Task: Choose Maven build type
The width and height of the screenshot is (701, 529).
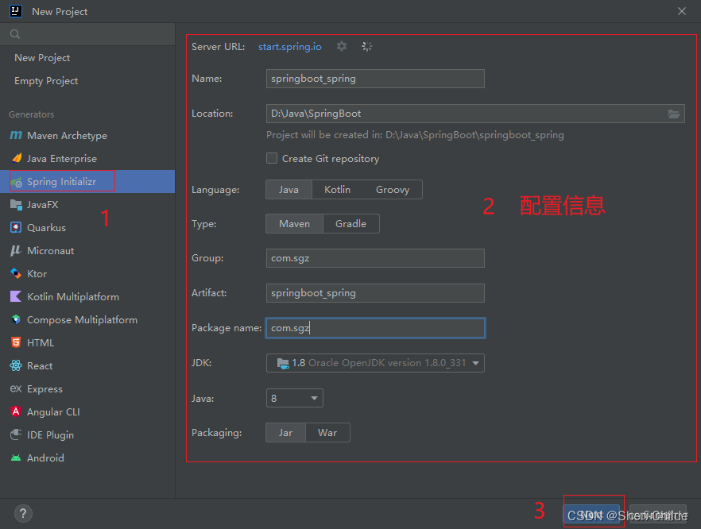Action: click(x=295, y=223)
